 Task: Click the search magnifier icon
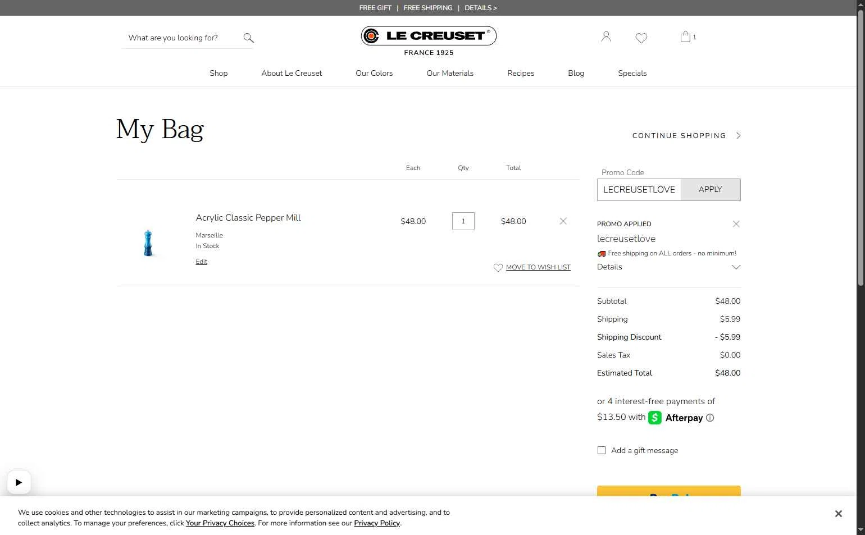(248, 38)
